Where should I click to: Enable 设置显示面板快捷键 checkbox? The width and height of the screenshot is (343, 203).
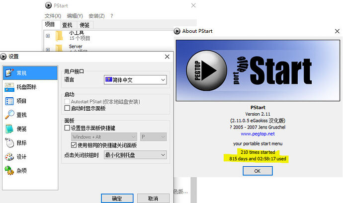pos(67,128)
